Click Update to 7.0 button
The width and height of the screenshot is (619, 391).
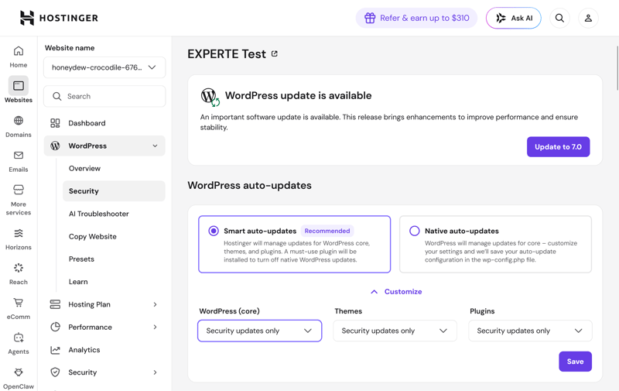pyautogui.click(x=558, y=147)
